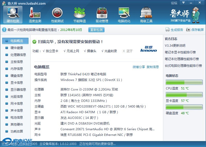The height and width of the screenshot is (147, 206).
Task: Open the title bar dropdown menu arrow
Action: pyautogui.click(x=183, y=3)
